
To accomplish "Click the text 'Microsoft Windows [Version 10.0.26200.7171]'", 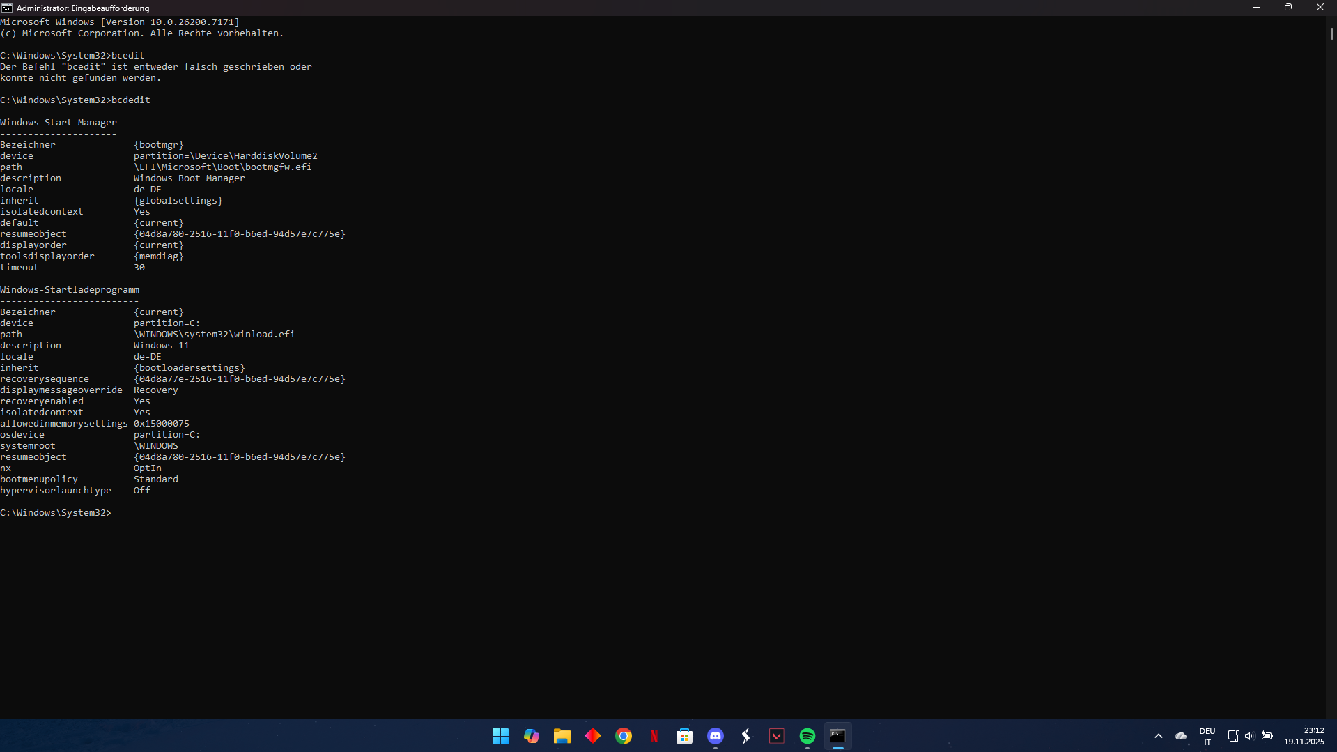I will pyautogui.click(x=120, y=22).
